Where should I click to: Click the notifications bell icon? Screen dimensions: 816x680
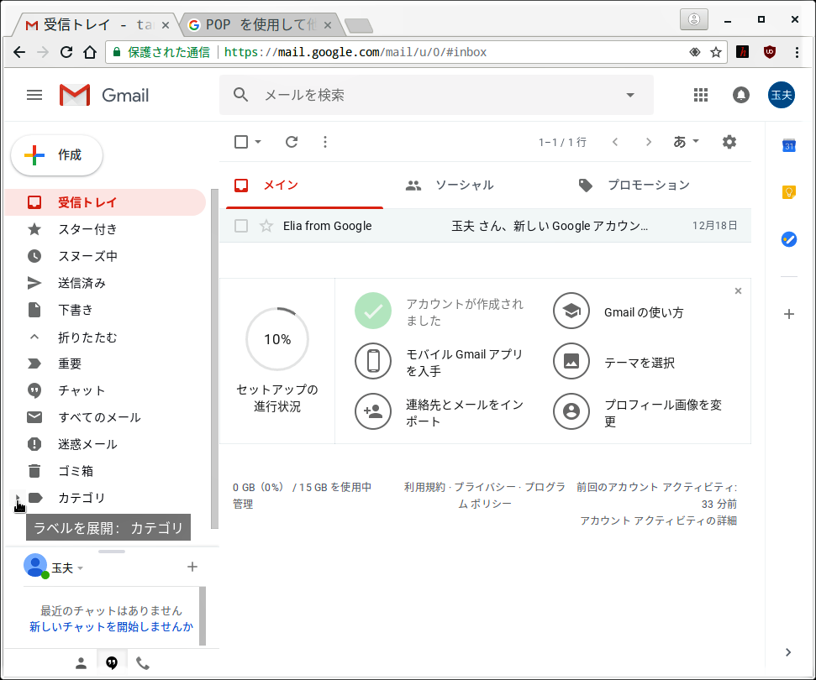[x=741, y=95]
